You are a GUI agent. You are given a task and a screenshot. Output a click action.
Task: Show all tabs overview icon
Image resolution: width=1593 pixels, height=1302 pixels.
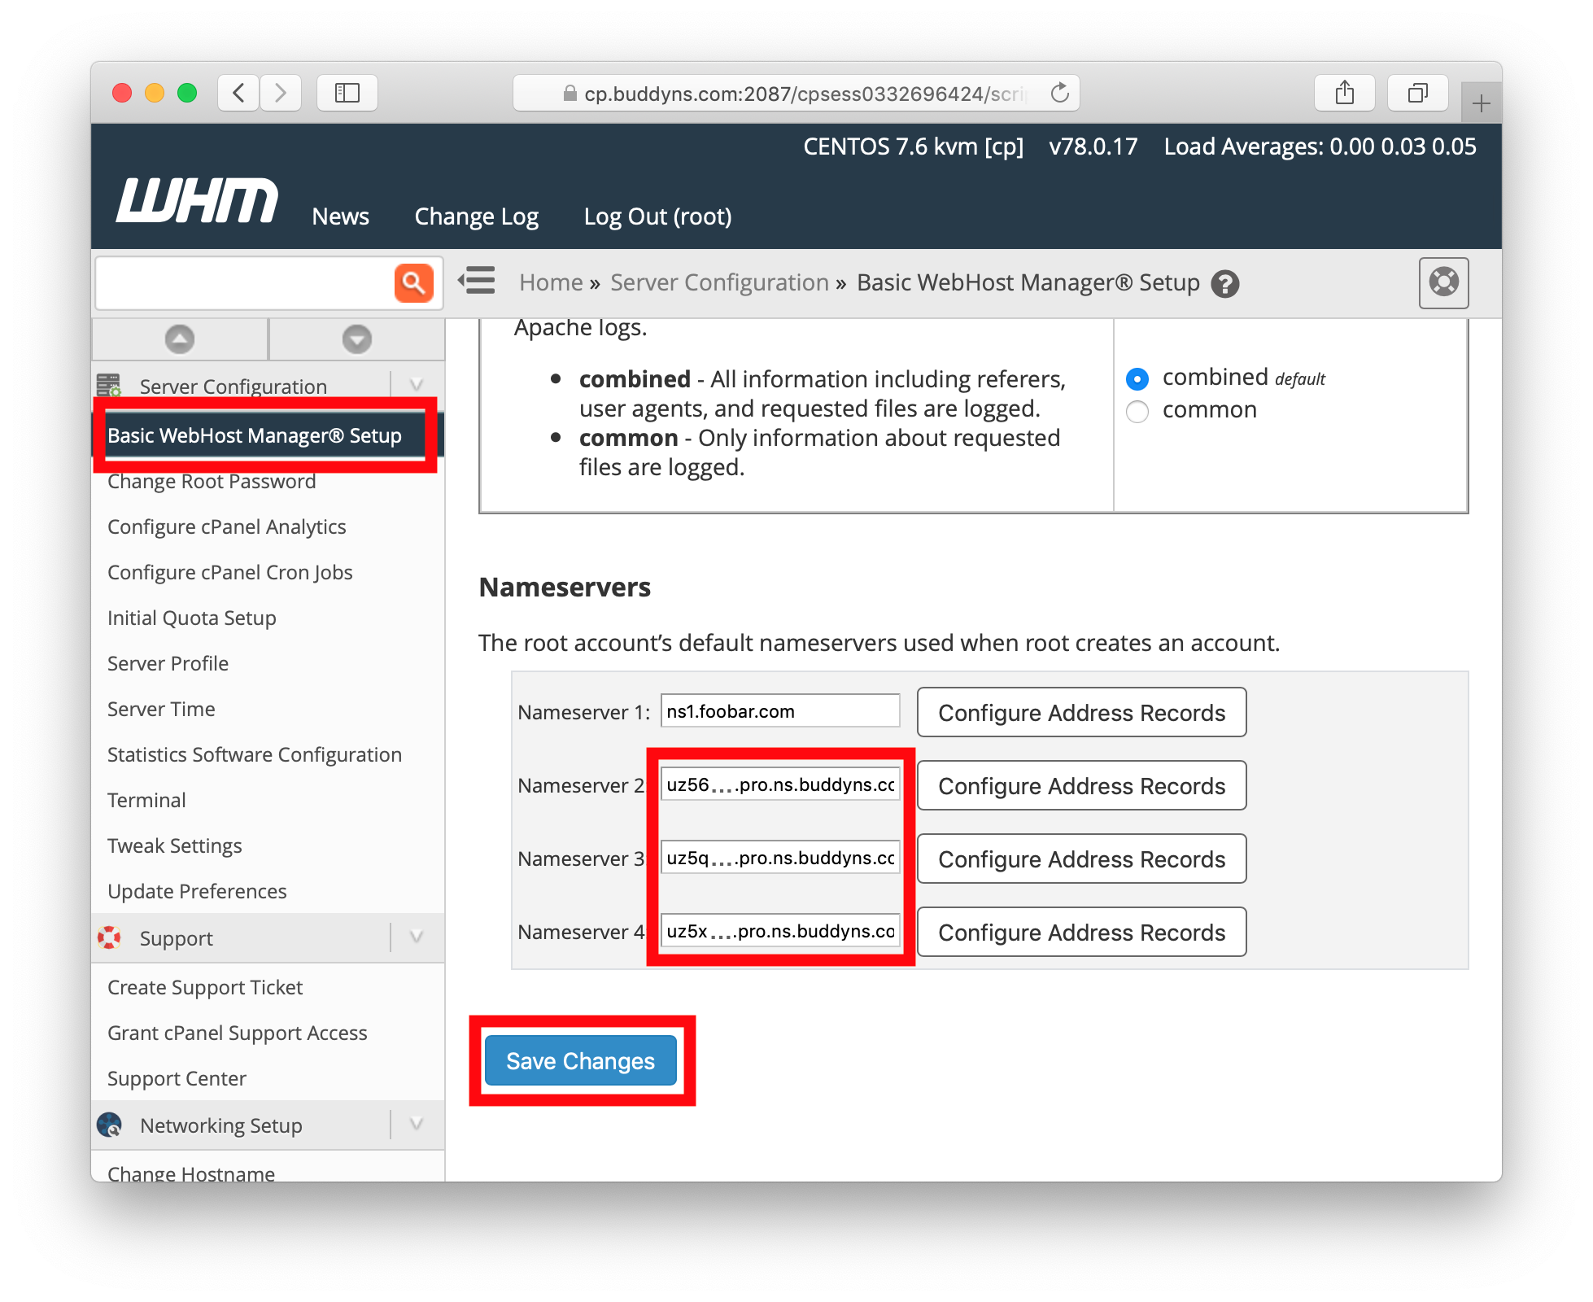[x=1418, y=93]
